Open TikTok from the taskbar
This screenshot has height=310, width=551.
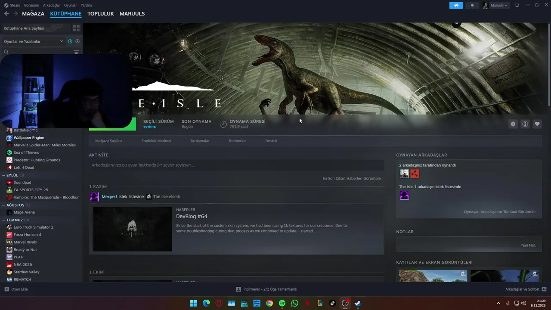click(332, 303)
